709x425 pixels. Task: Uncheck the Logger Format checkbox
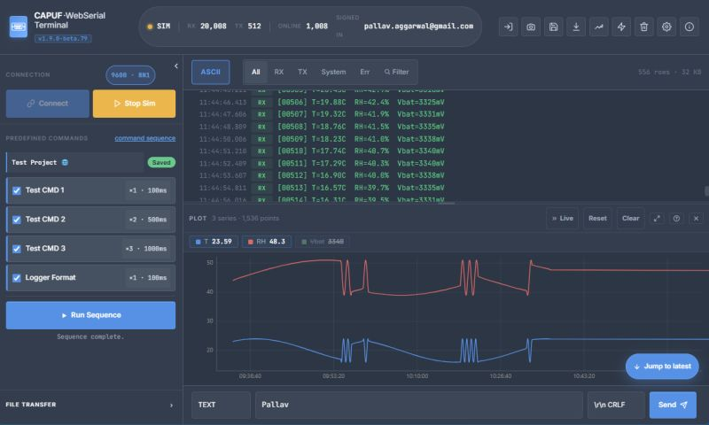coord(17,278)
